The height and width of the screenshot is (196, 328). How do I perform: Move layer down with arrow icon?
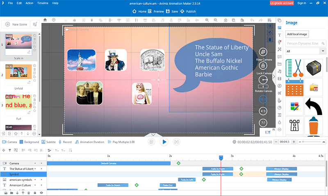(x=17, y=193)
